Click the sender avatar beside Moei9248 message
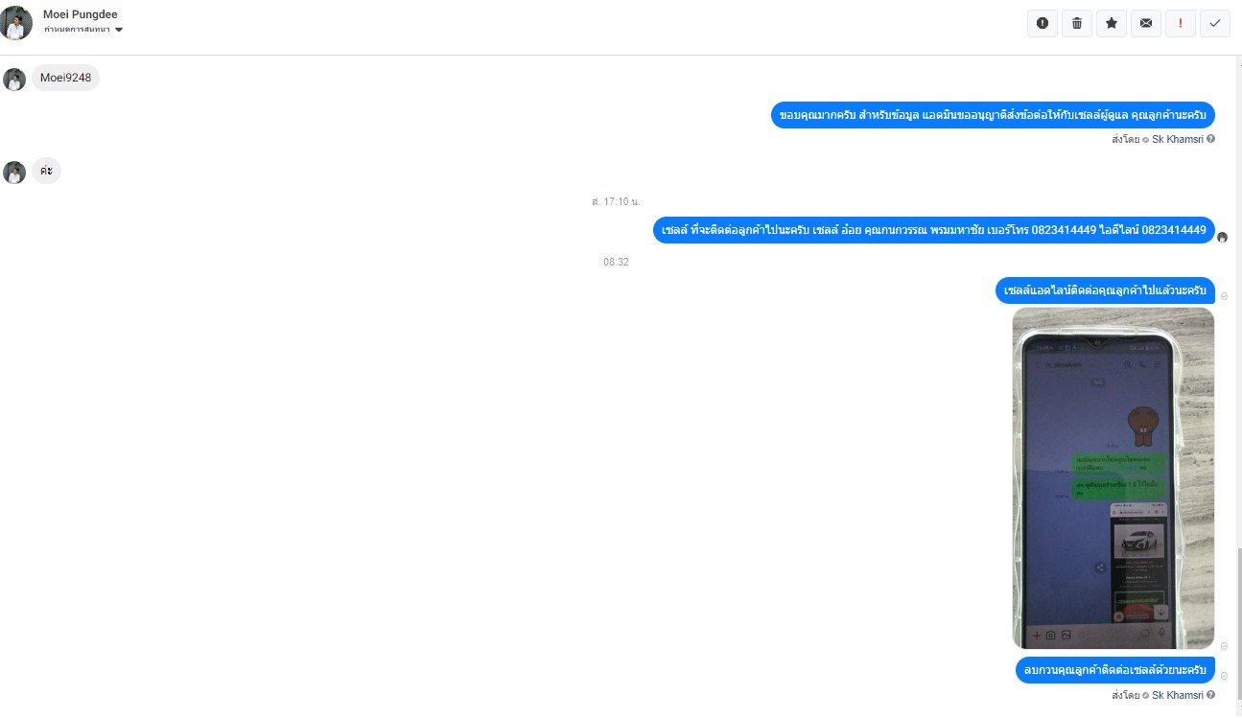1242x718 pixels. 14,79
